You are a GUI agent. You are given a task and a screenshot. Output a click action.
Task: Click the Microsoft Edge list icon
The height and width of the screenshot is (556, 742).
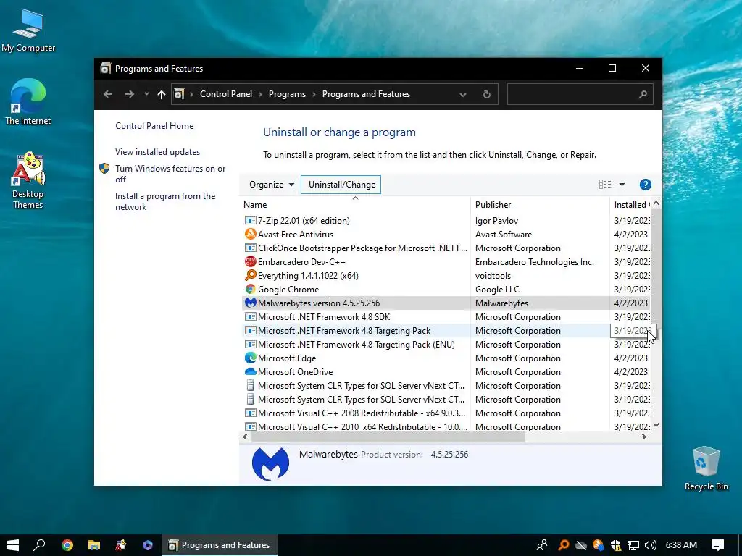tap(250, 358)
